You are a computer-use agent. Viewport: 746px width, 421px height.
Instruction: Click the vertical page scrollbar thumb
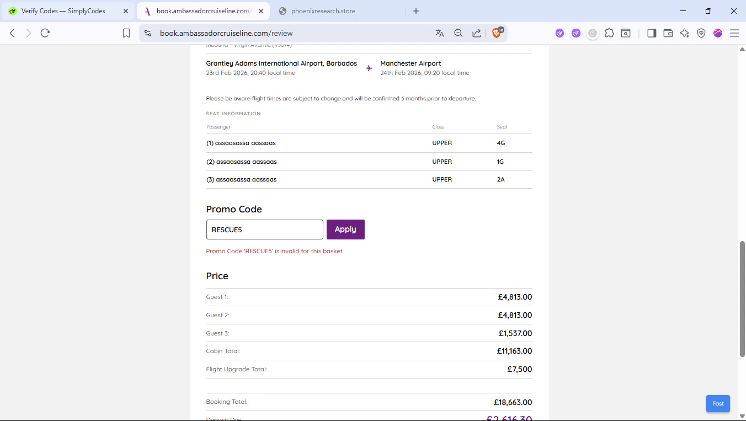(742, 298)
